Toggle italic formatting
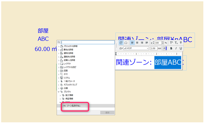Image resolution: width=205 pixels, height=124 pixels. coord(176,49)
